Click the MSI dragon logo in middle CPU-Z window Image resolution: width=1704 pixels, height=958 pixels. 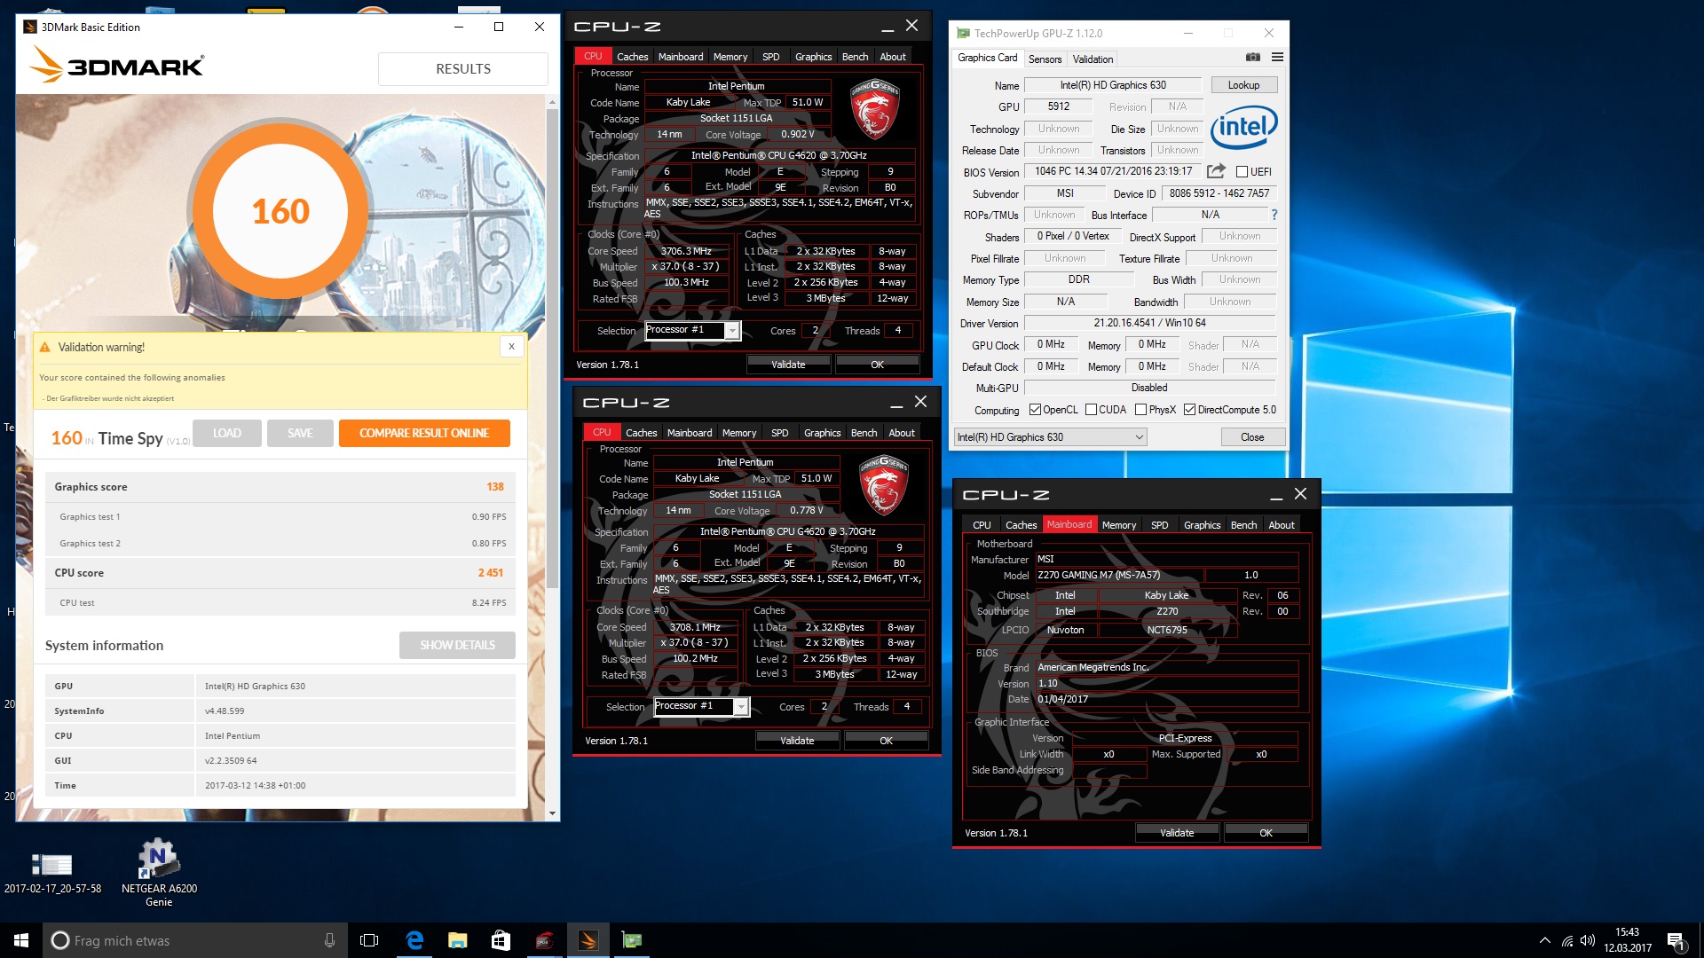point(884,485)
